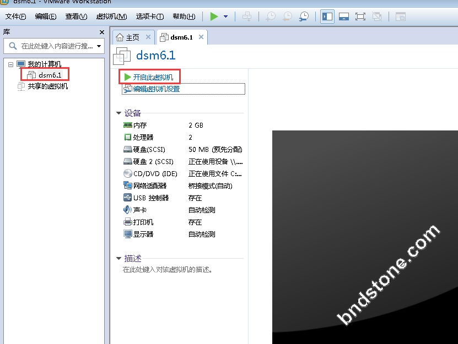Click the 硬盘 2 (SCSI) disk icon

[x=128, y=161]
